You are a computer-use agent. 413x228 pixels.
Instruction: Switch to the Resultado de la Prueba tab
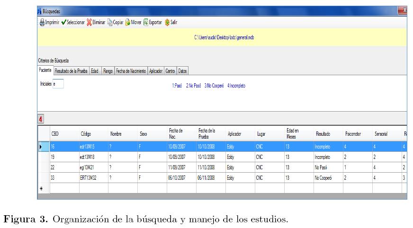pyautogui.click(x=71, y=70)
